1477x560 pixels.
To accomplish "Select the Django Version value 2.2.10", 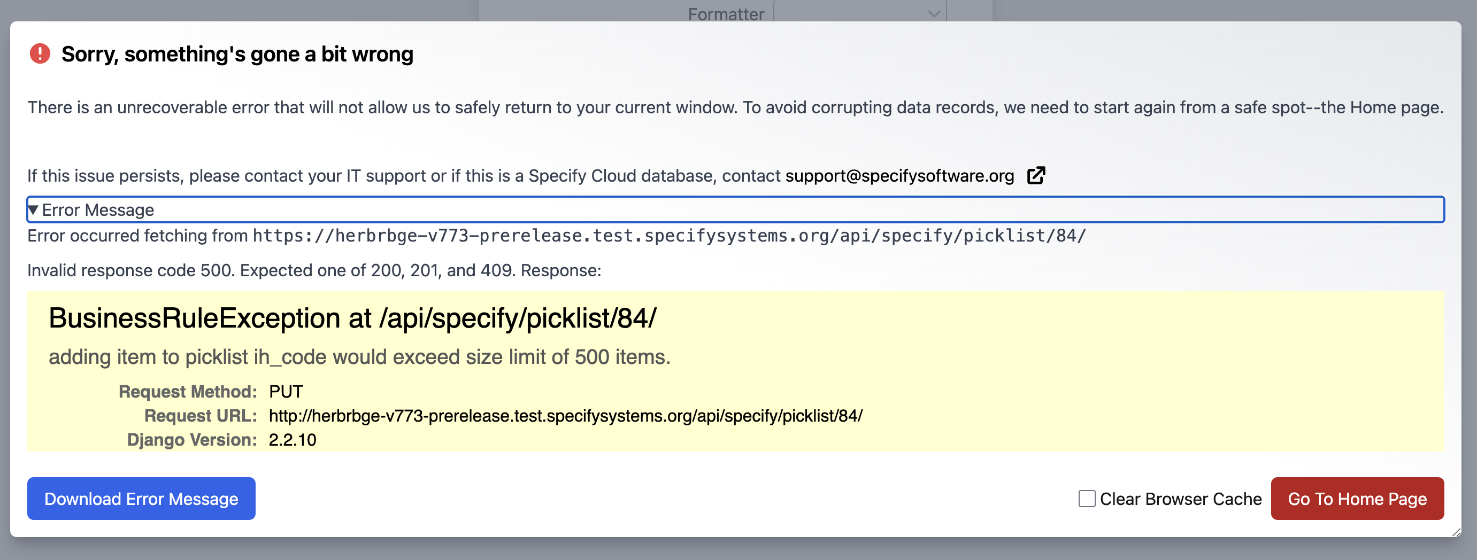I will pos(292,440).
